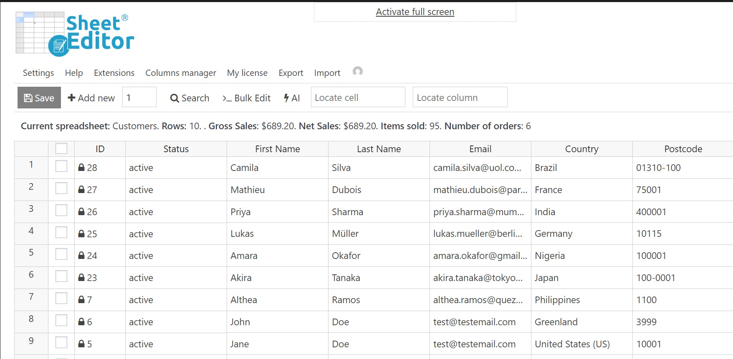Click the 75001 postcode cell
This screenshot has width=733, height=359.
pyautogui.click(x=683, y=190)
